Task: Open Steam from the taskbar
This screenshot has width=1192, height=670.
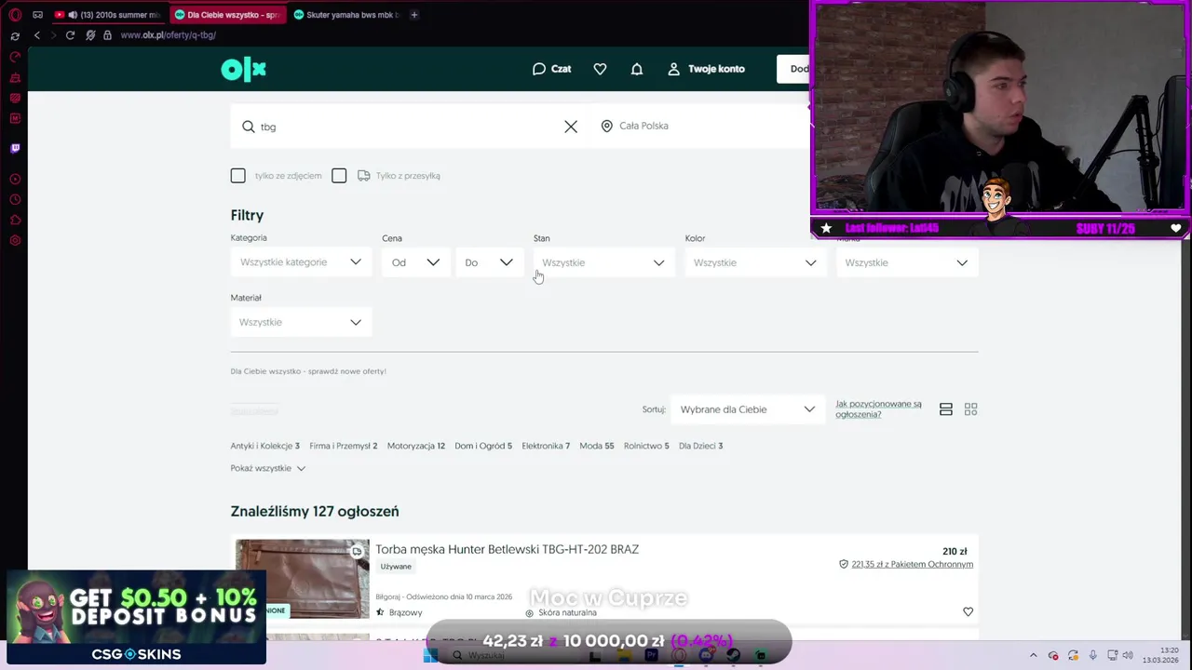Action: pyautogui.click(x=733, y=655)
